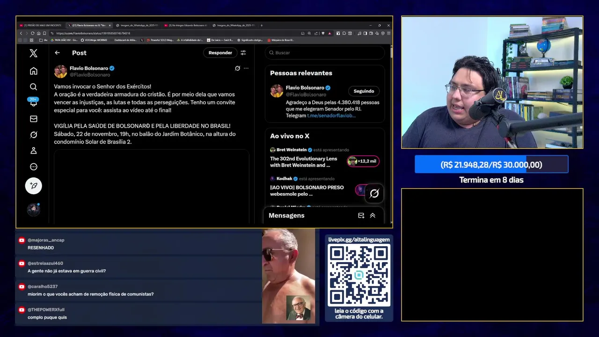Open Brave Shields lion icon

tap(323, 33)
